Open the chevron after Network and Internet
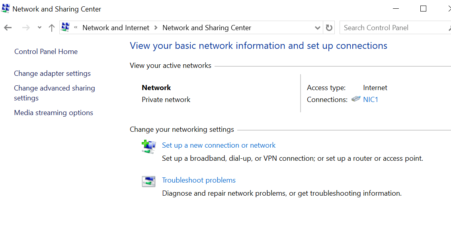Image resolution: width=451 pixels, height=229 pixels. pyautogui.click(x=156, y=27)
